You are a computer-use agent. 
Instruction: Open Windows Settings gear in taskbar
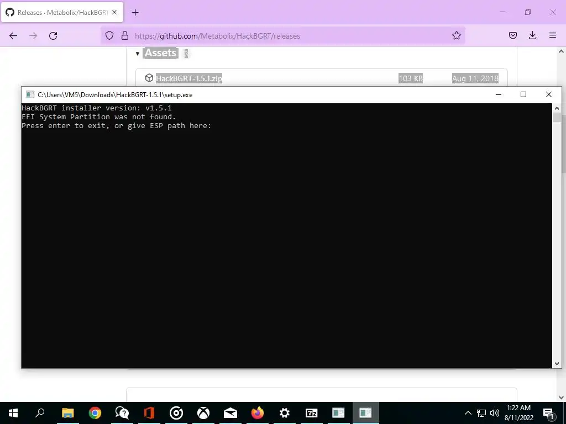284,413
